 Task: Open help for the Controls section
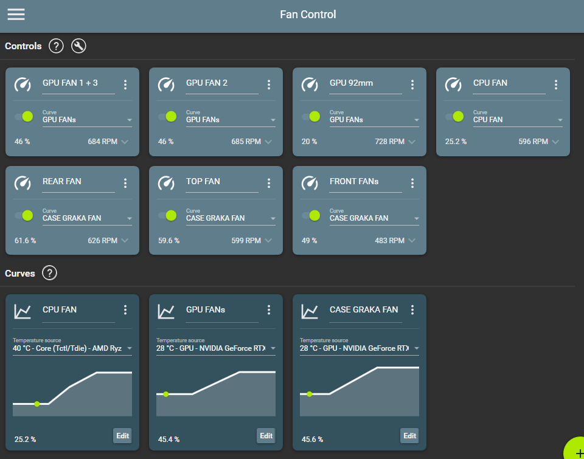[x=56, y=46]
